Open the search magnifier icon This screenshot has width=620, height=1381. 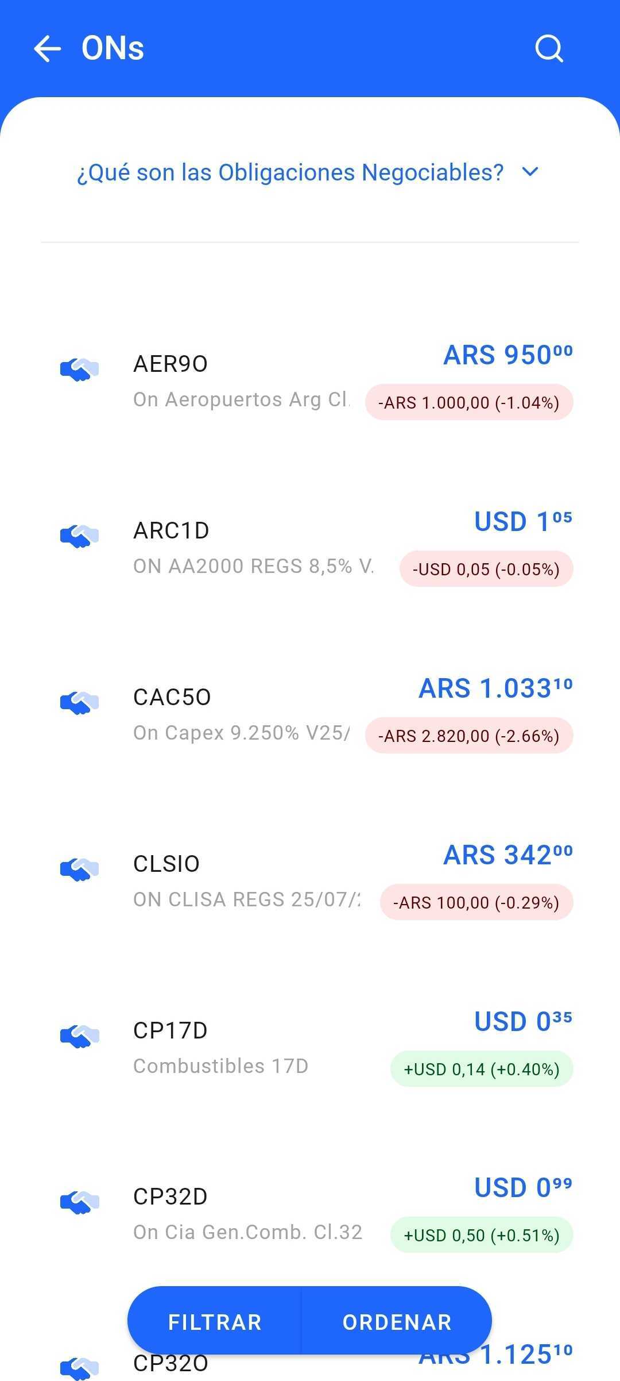point(549,48)
